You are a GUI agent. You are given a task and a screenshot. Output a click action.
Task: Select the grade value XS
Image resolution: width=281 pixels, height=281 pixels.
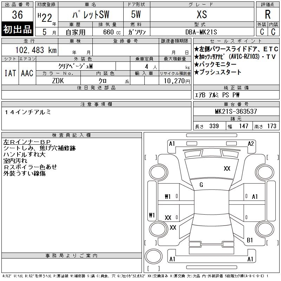tap(202, 14)
